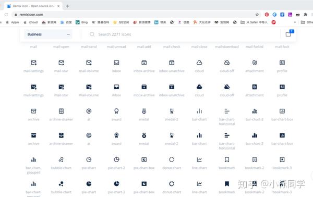Pick the filled mail-star icon
The width and height of the screenshot is (313, 197).
coord(61,87)
